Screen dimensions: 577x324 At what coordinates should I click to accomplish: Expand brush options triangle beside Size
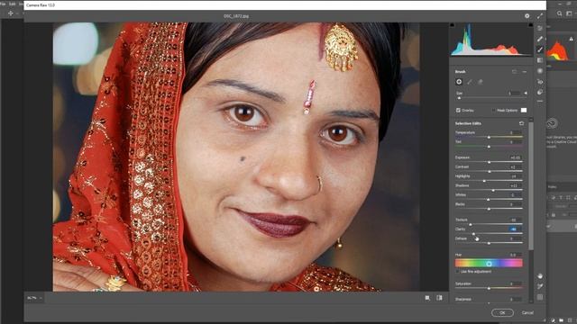click(x=526, y=94)
